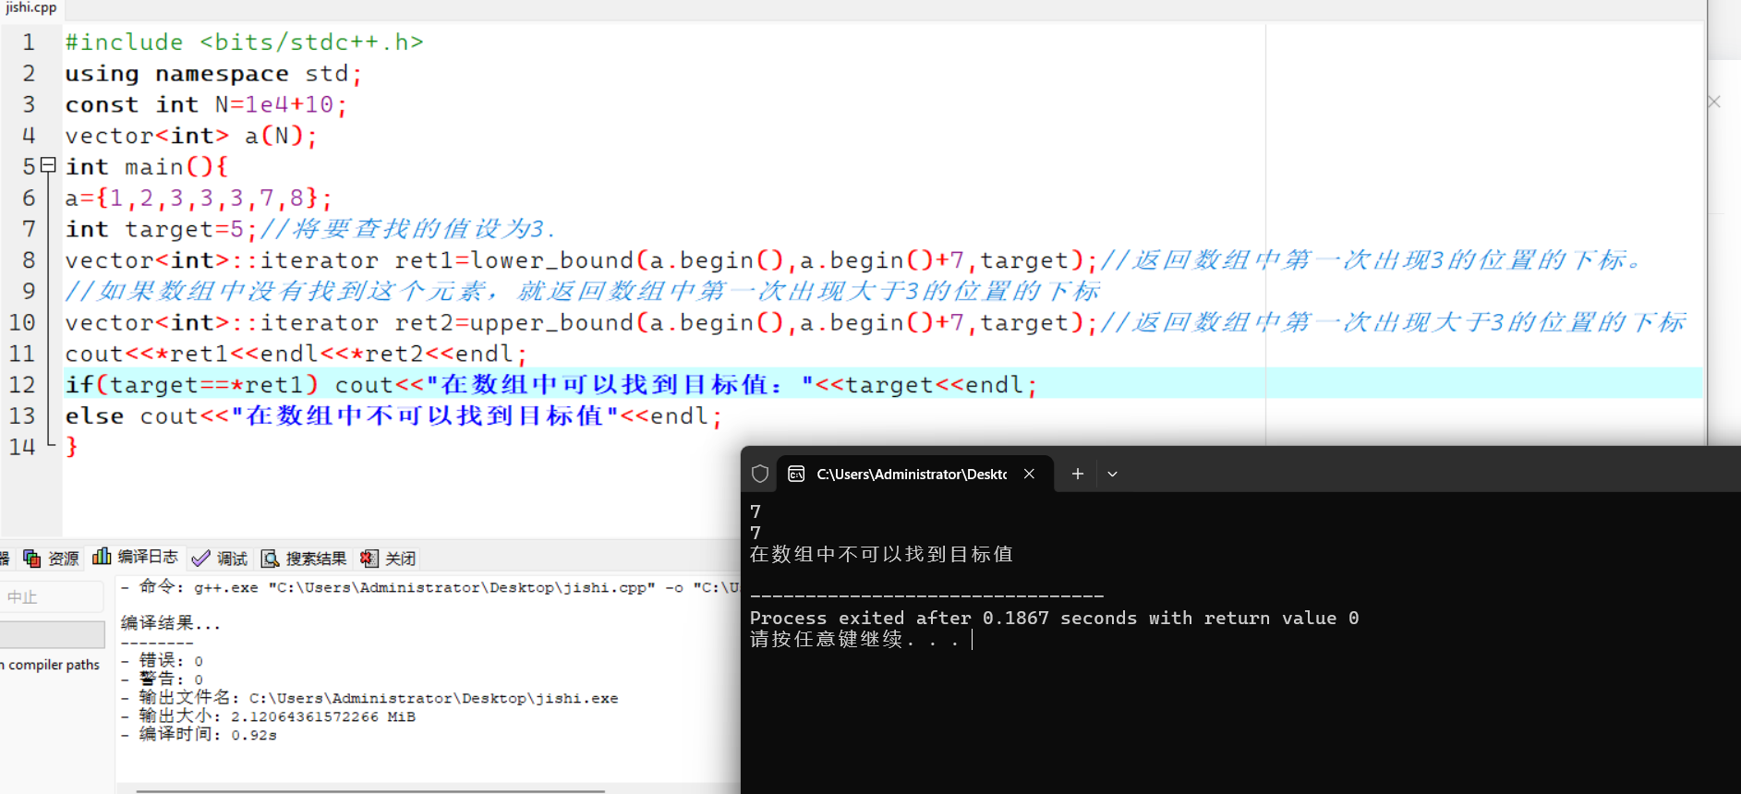
Task: Click line number 12 in the gutter
Action: 22,385
